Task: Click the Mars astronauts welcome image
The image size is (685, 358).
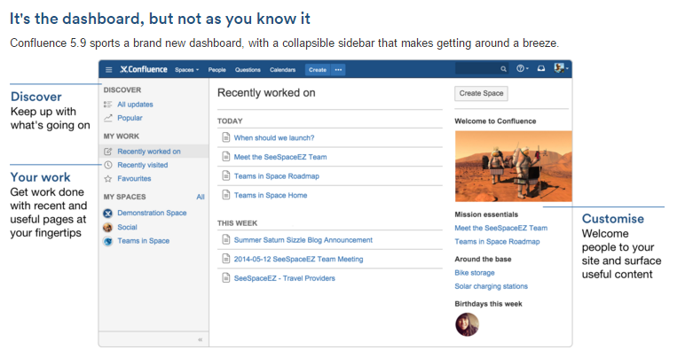Action: 514,166
